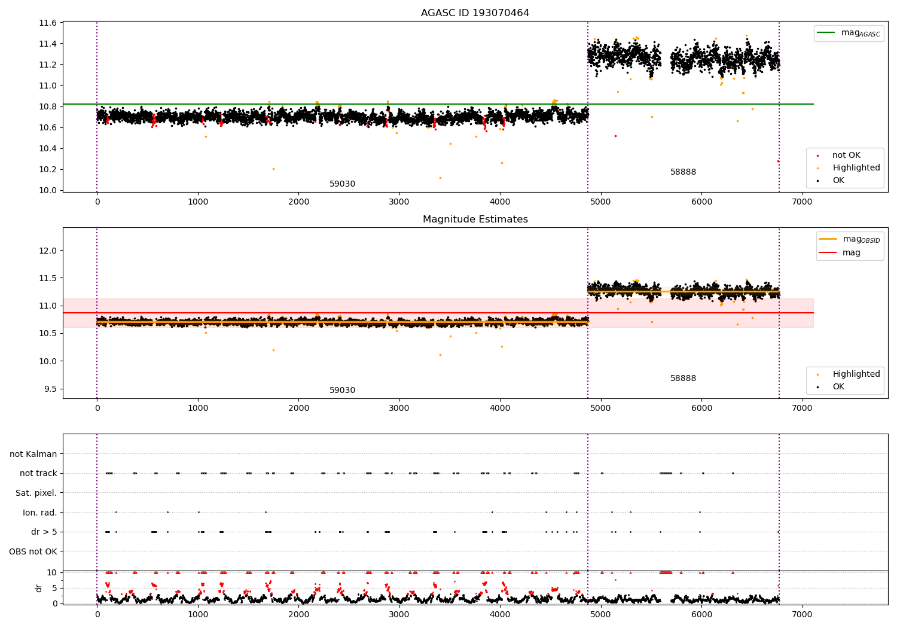Click the 5 tick on the dr axis
This screenshot has height=628, width=897.
pyautogui.click(x=55, y=588)
